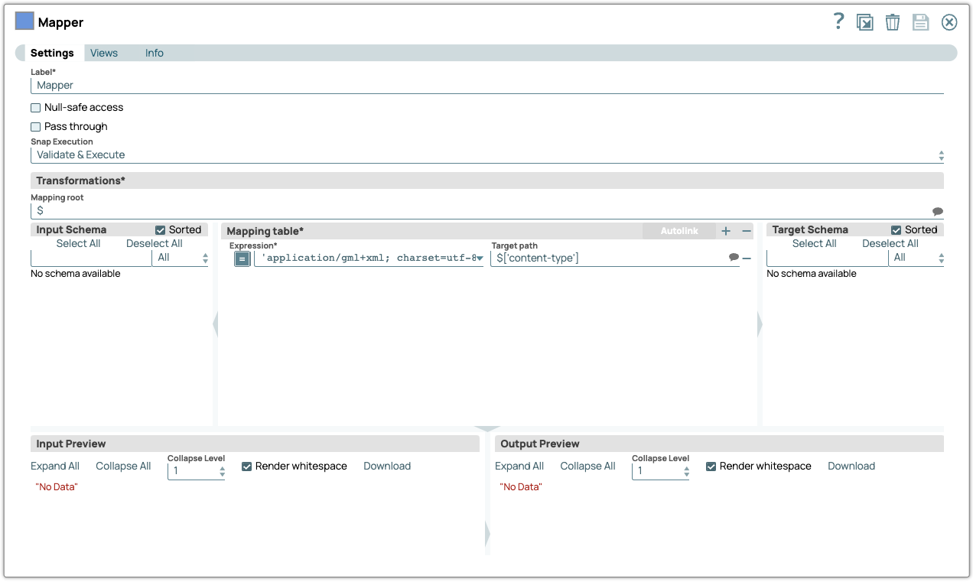This screenshot has height=582, width=973.
Task: Open the Snap Execution dropdown
Action: click(939, 154)
